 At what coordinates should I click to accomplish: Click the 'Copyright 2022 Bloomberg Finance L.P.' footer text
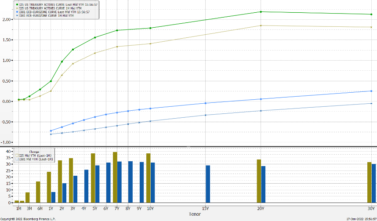(x=28, y=219)
